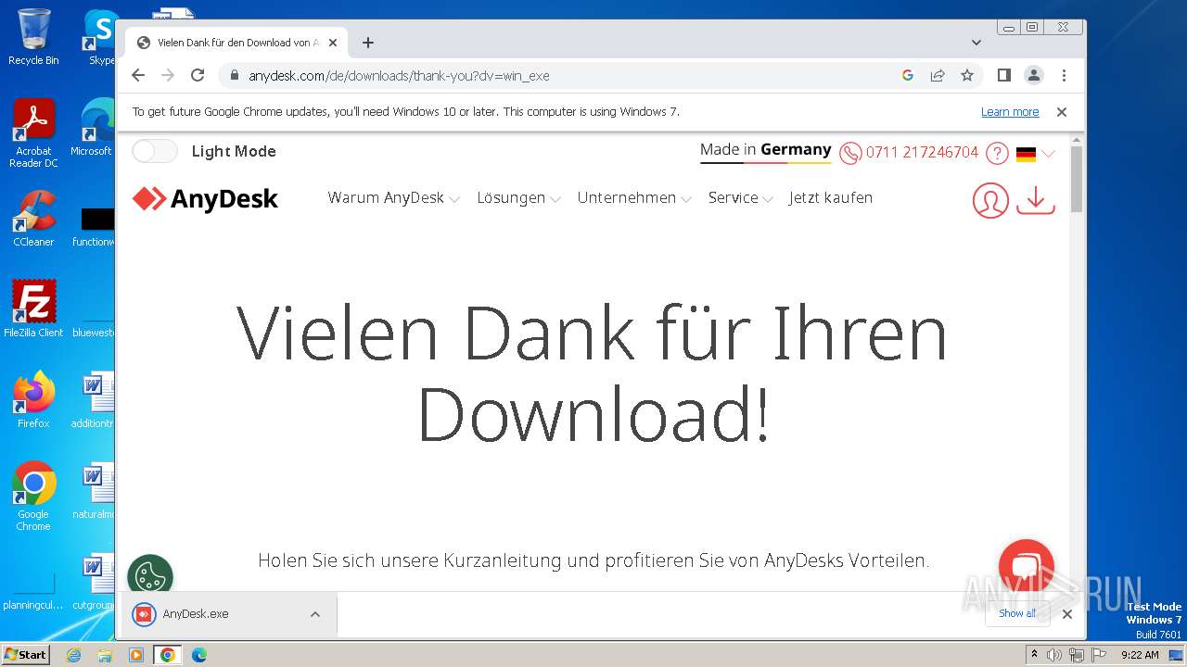Go forward in Chrome
Image resolution: width=1187 pixels, height=667 pixels.
click(168, 75)
